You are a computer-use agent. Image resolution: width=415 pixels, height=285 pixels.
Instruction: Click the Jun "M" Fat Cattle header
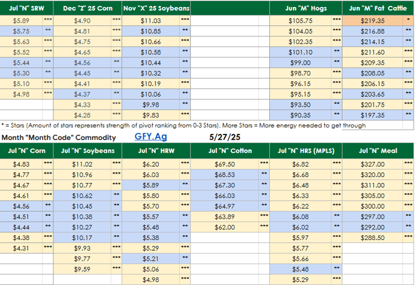378,8
